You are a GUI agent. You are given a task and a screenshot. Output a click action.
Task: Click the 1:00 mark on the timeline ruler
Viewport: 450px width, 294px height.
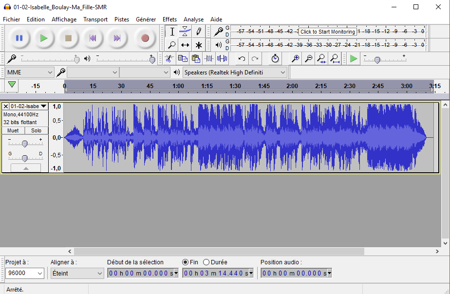click(178, 86)
